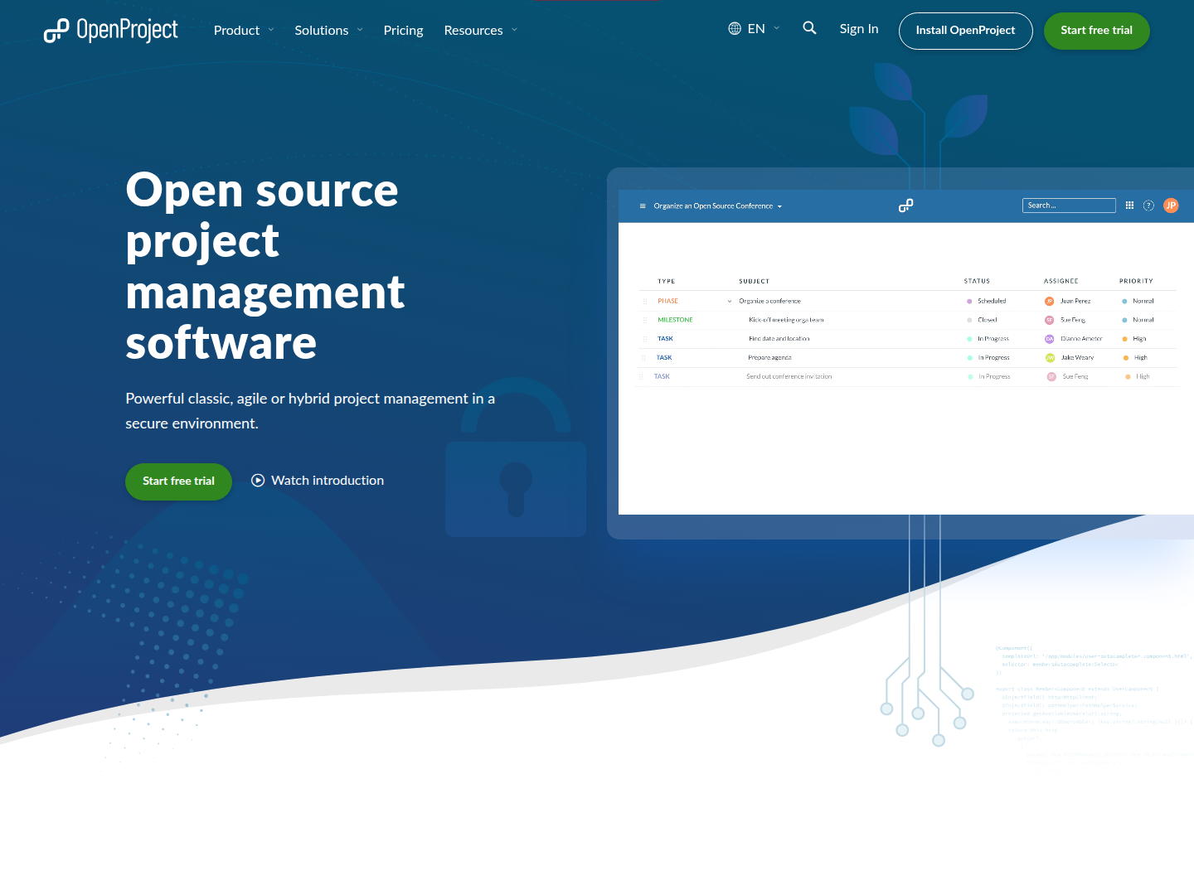Click the globe language icon
Screen dimensions: 1194x895
(735, 29)
